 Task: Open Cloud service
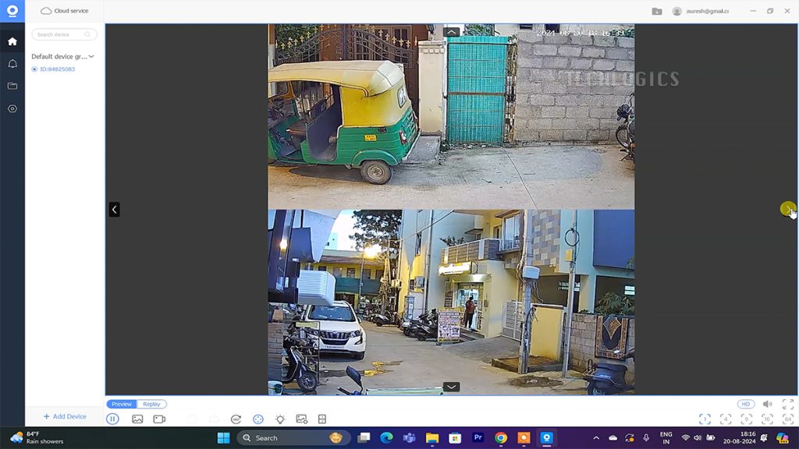click(x=65, y=11)
